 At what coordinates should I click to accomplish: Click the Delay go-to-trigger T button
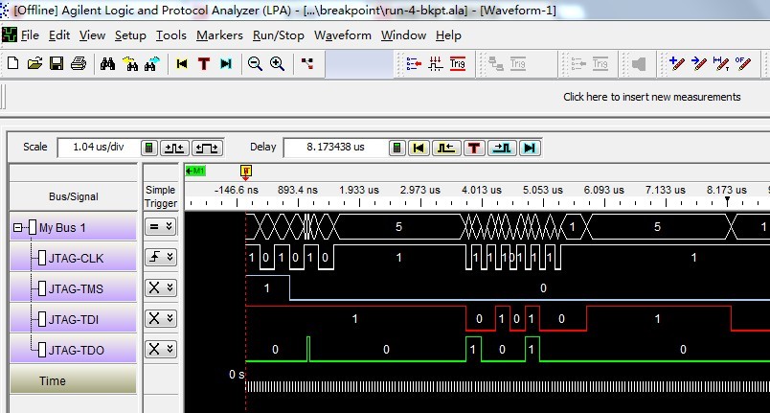[x=474, y=148]
